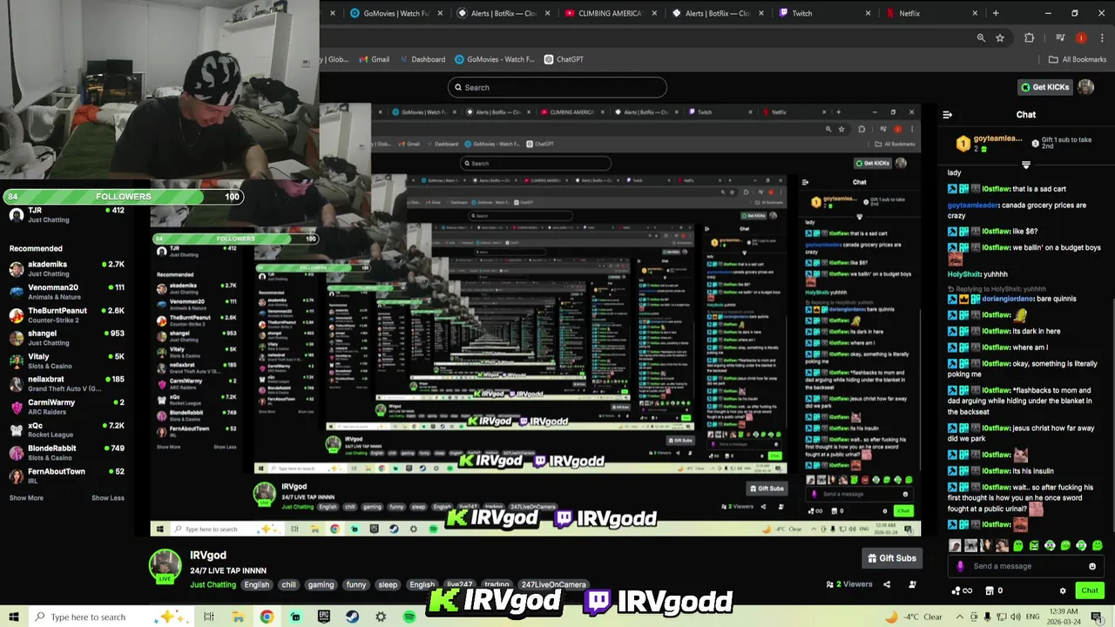Open the All Bookmarks folder
1115x627 pixels.
coord(1078,59)
